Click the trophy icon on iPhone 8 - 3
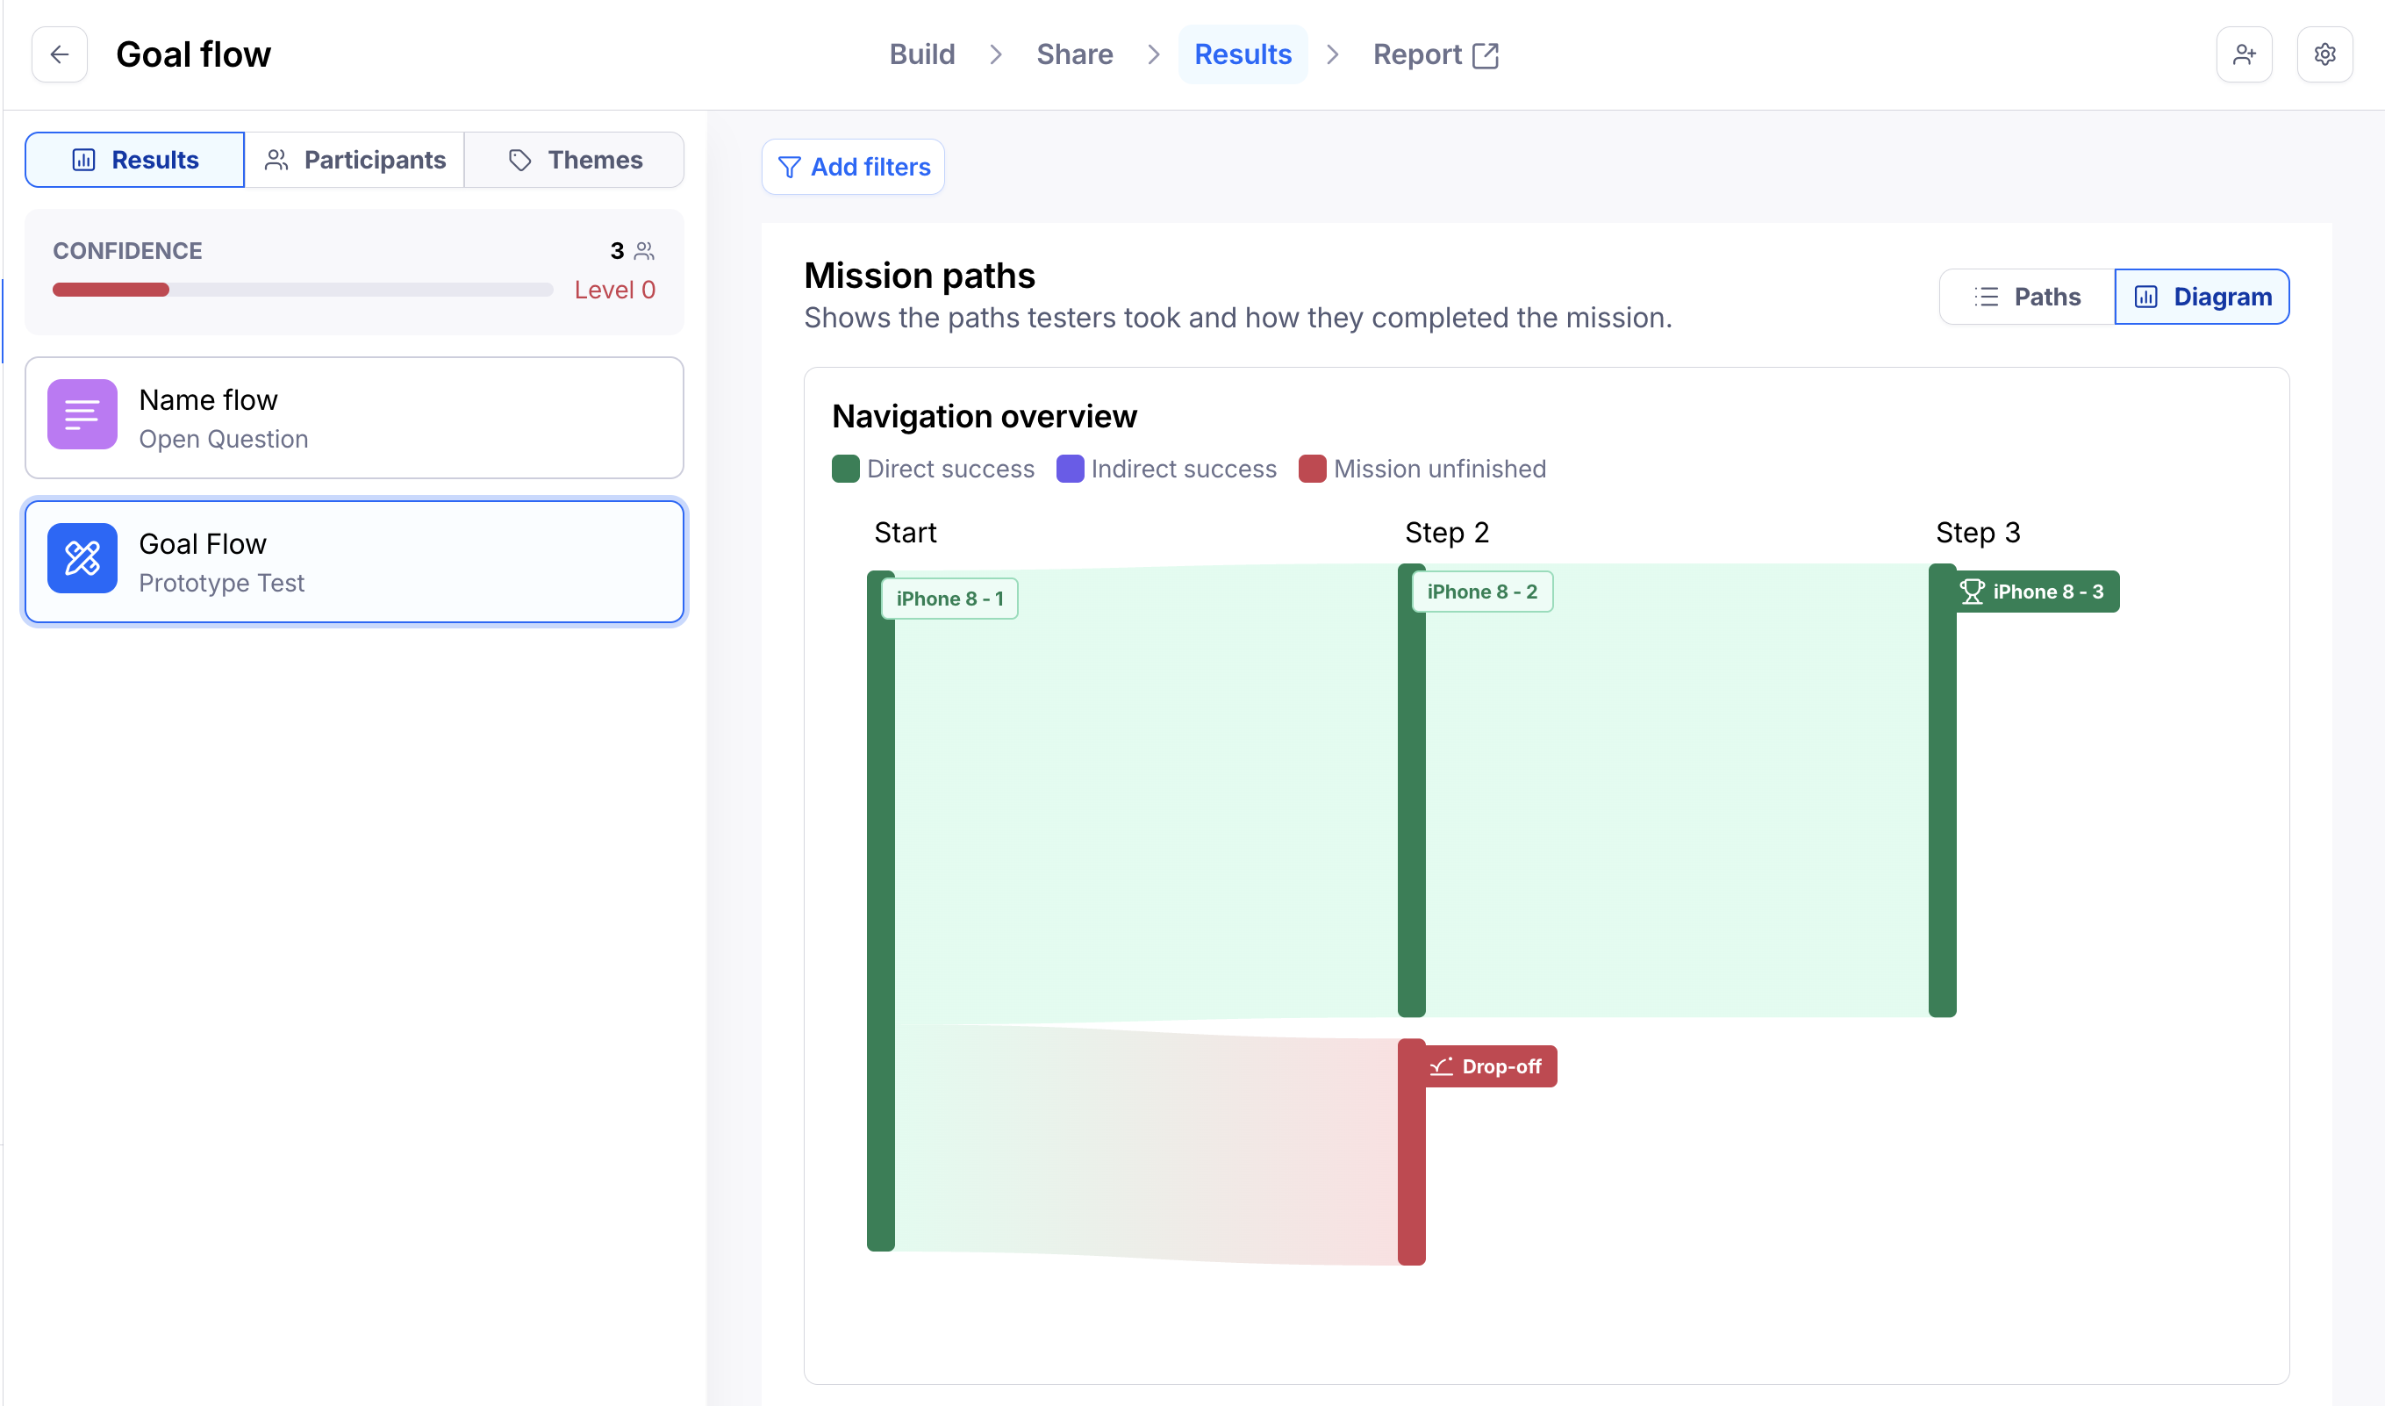Image resolution: width=2385 pixels, height=1406 pixels. click(1971, 592)
